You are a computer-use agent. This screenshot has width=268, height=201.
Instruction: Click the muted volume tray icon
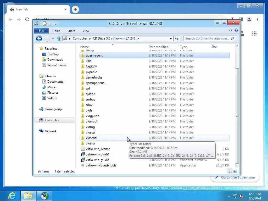pos(242,196)
